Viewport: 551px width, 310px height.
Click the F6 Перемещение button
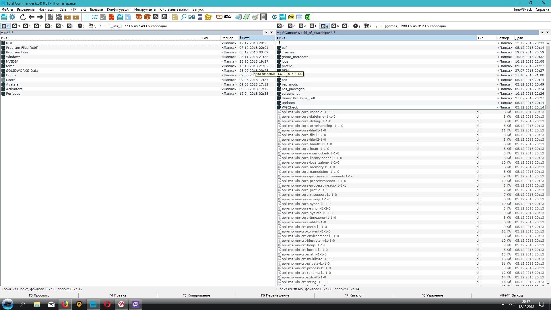click(275, 295)
